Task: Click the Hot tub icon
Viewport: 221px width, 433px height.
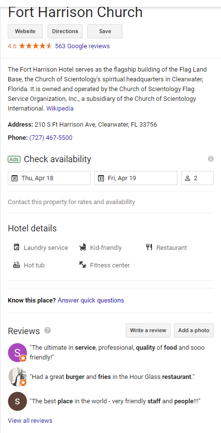Action: pyautogui.click(x=17, y=265)
